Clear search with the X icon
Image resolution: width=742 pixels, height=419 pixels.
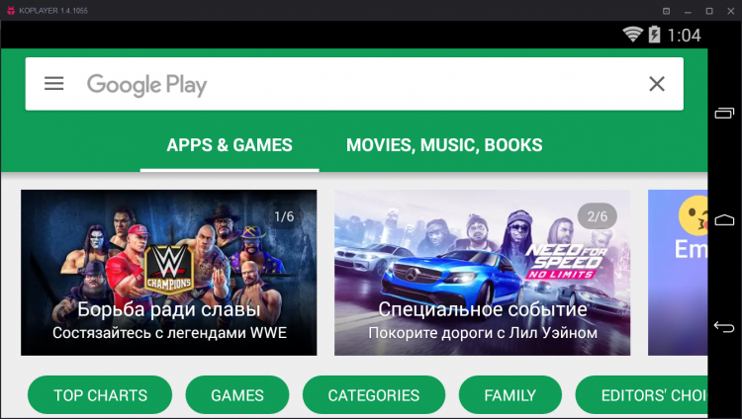pos(656,84)
